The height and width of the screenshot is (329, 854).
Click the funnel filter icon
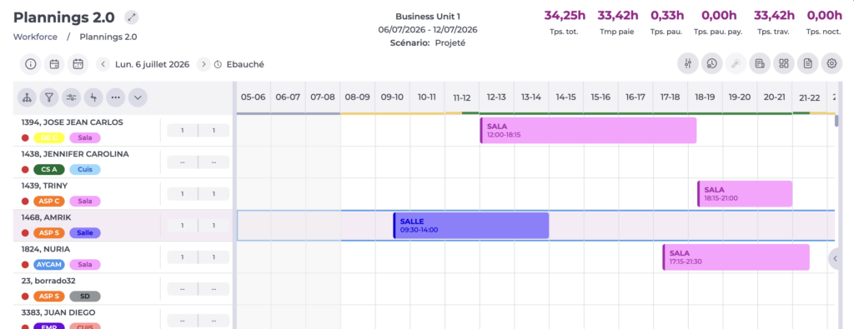(49, 97)
